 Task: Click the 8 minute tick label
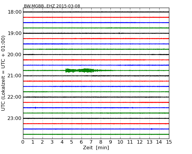[x=101, y=142]
